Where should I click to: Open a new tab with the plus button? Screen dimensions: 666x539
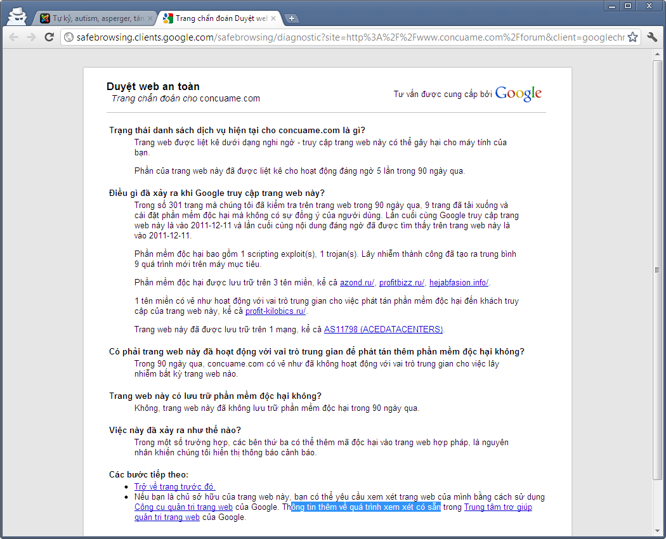[291, 18]
